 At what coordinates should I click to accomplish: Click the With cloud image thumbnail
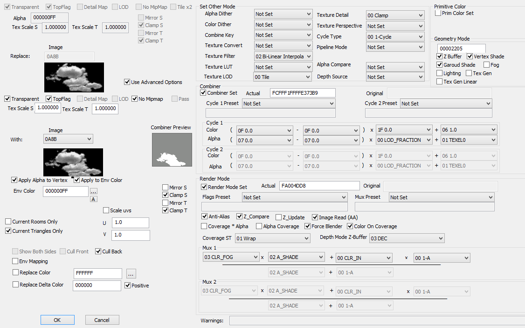73,162
